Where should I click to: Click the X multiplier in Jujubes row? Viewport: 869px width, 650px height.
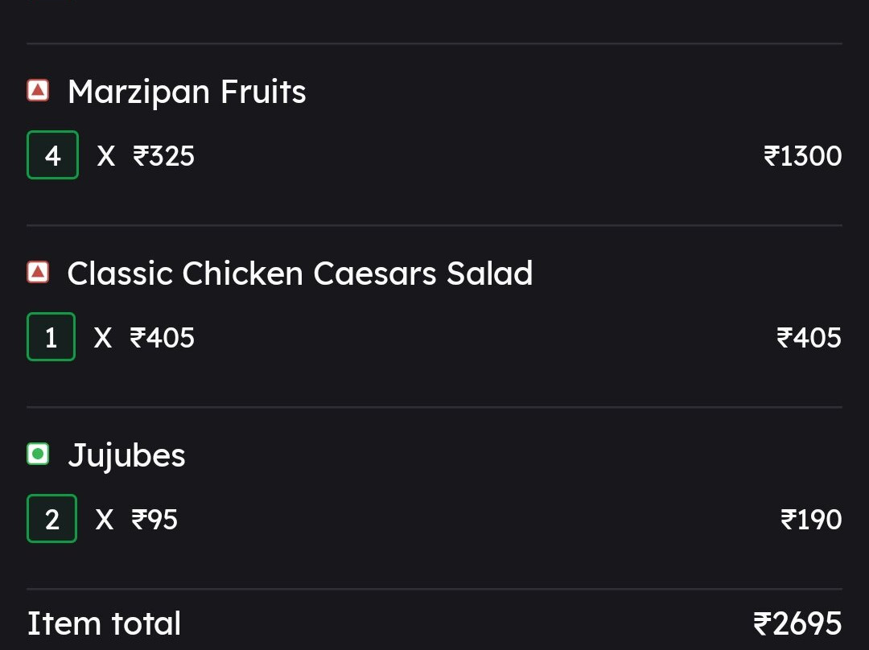tap(104, 519)
